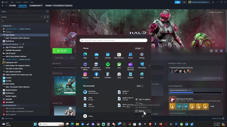Expand More recommended items
Screen dimensions: 227x127
click(140, 86)
